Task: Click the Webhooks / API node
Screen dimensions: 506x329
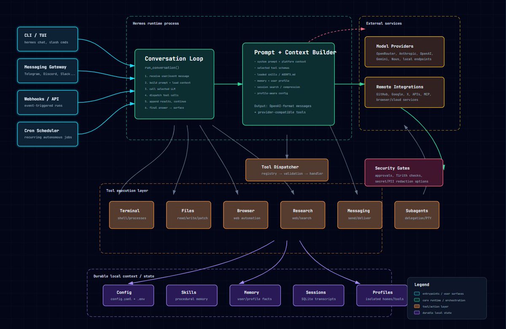Action: click(48, 102)
